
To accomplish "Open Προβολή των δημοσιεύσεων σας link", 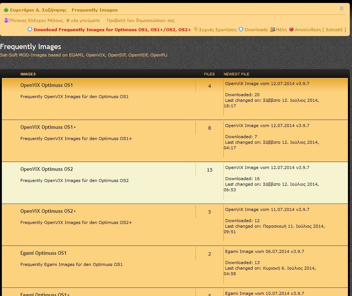I will click(141, 20).
